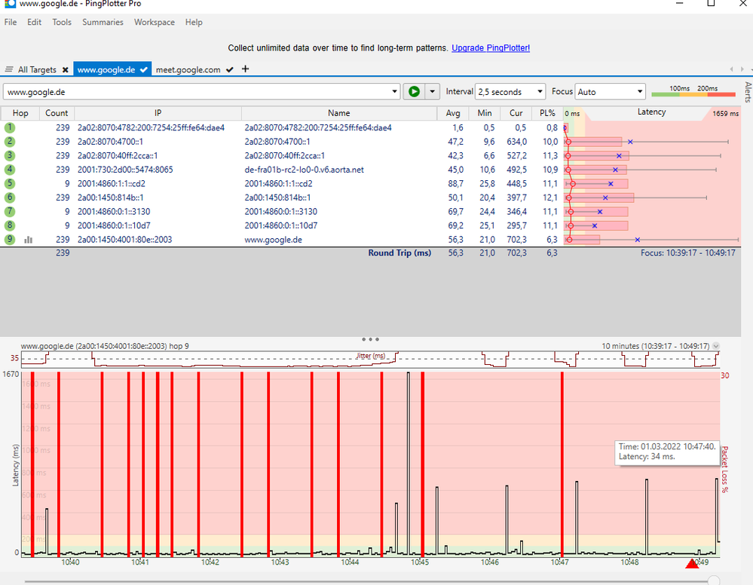Click the 100ms 200ms latency color scale

693,91
